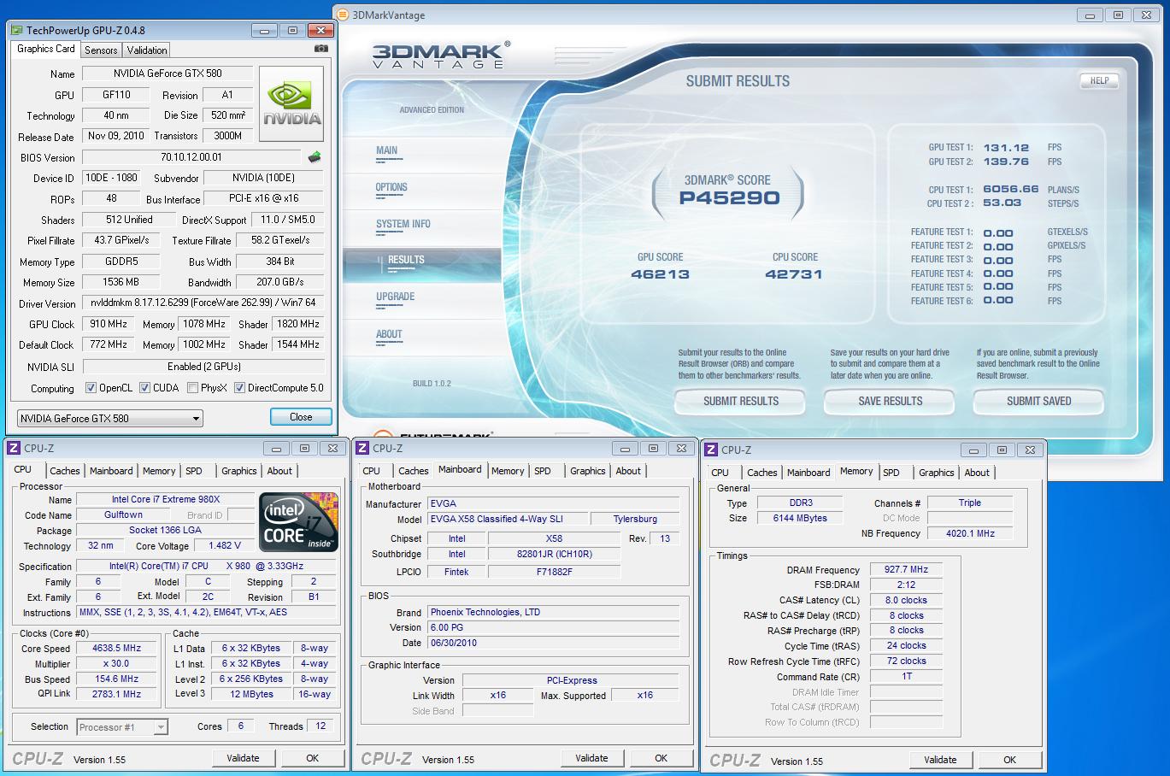Screen dimensions: 1170x776
Task: Click the DRAM Frequency value 927.7 MHz
Action: point(906,570)
